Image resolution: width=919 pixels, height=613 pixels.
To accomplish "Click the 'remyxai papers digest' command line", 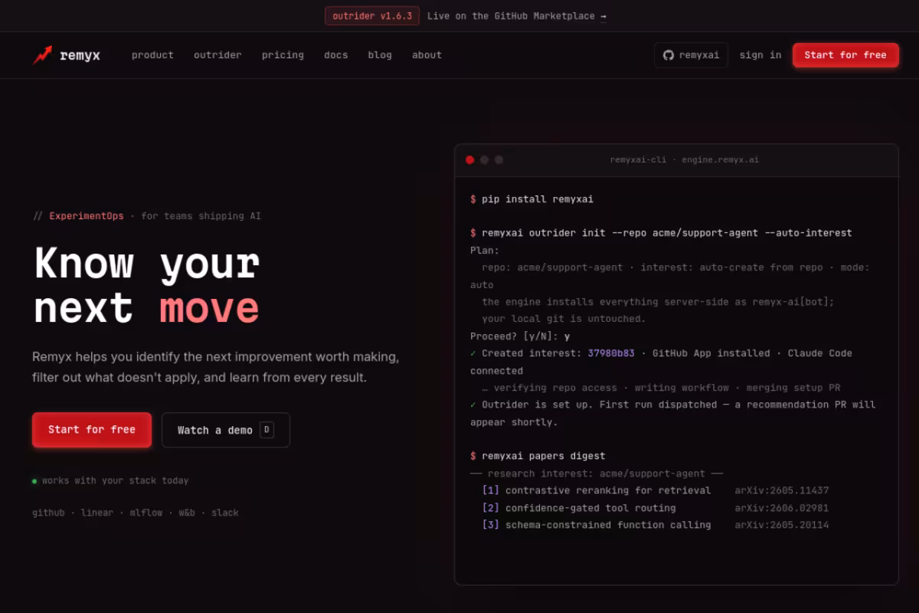I will [x=538, y=456].
